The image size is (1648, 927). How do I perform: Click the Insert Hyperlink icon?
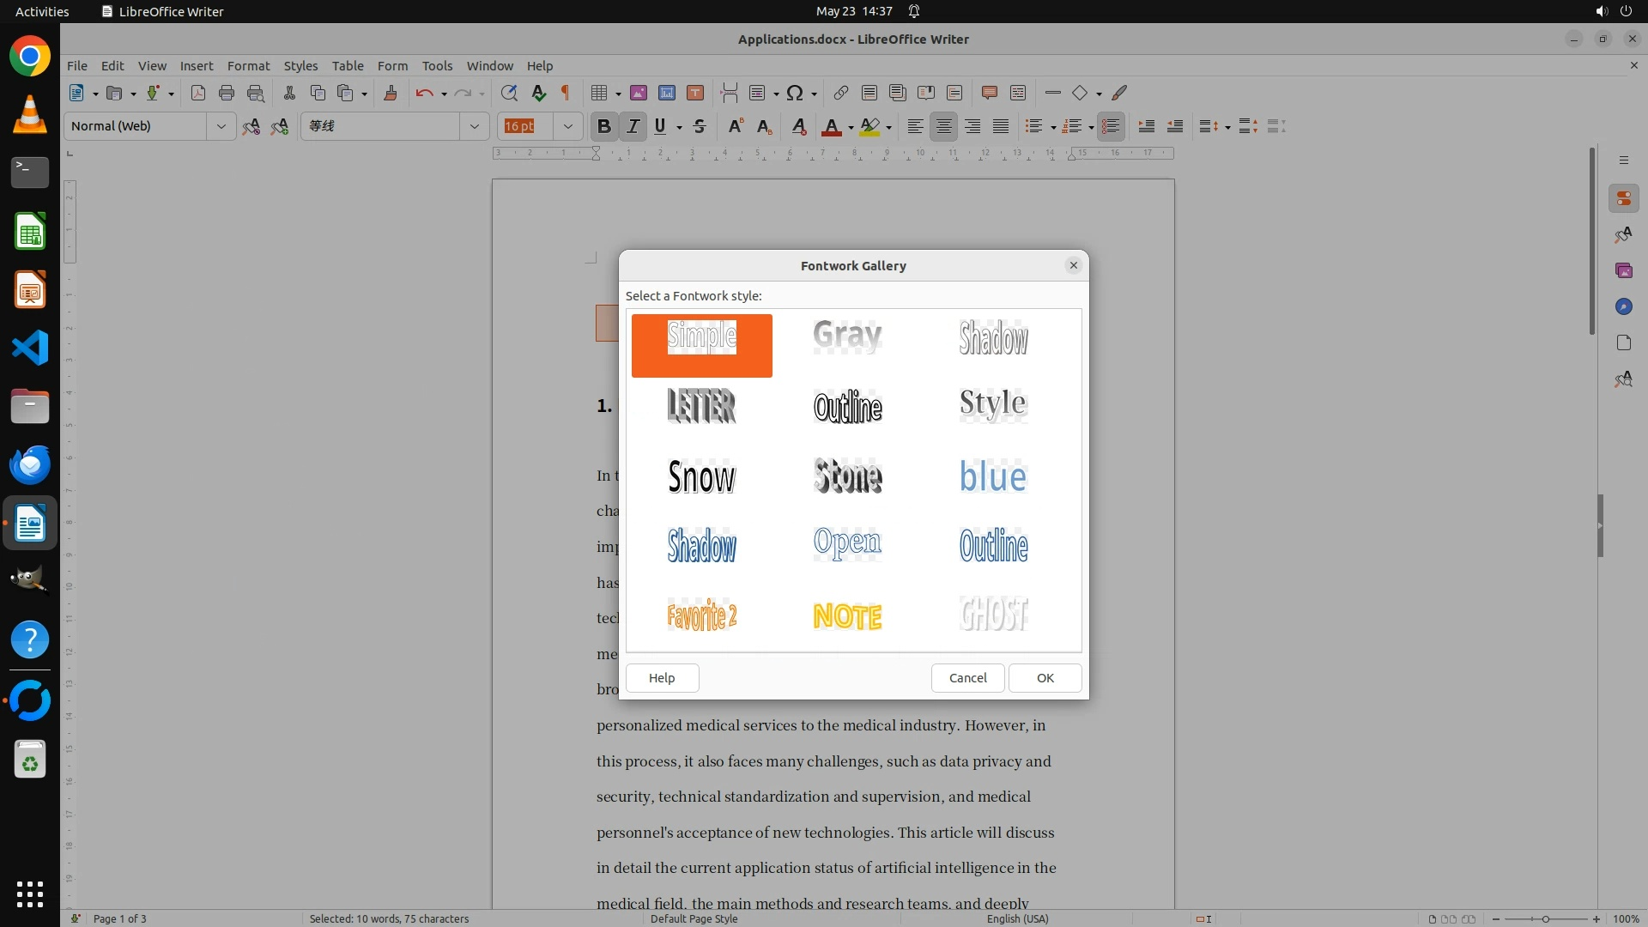point(841,93)
